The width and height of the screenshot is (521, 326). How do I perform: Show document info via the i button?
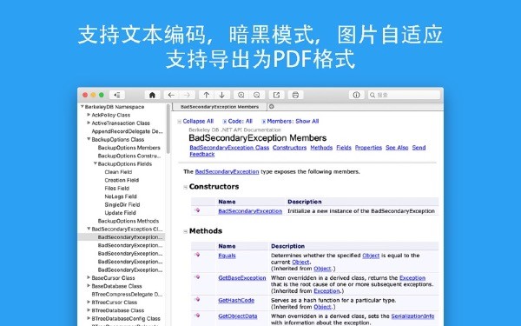click(356, 95)
